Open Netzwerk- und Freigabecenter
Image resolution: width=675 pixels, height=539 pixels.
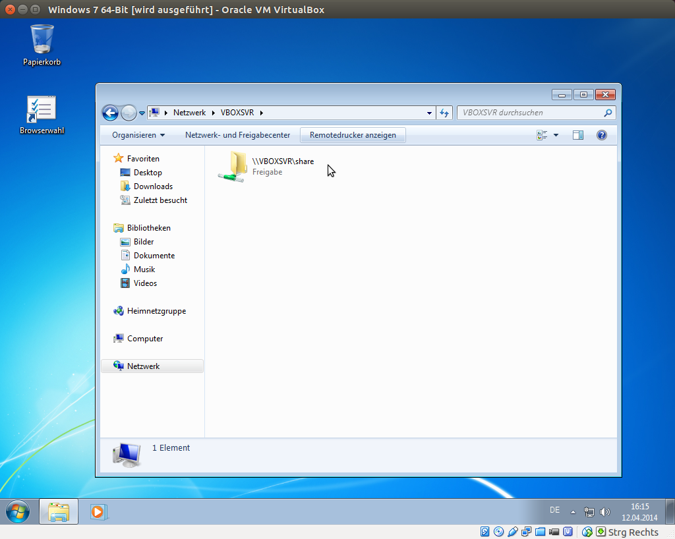[x=237, y=135]
